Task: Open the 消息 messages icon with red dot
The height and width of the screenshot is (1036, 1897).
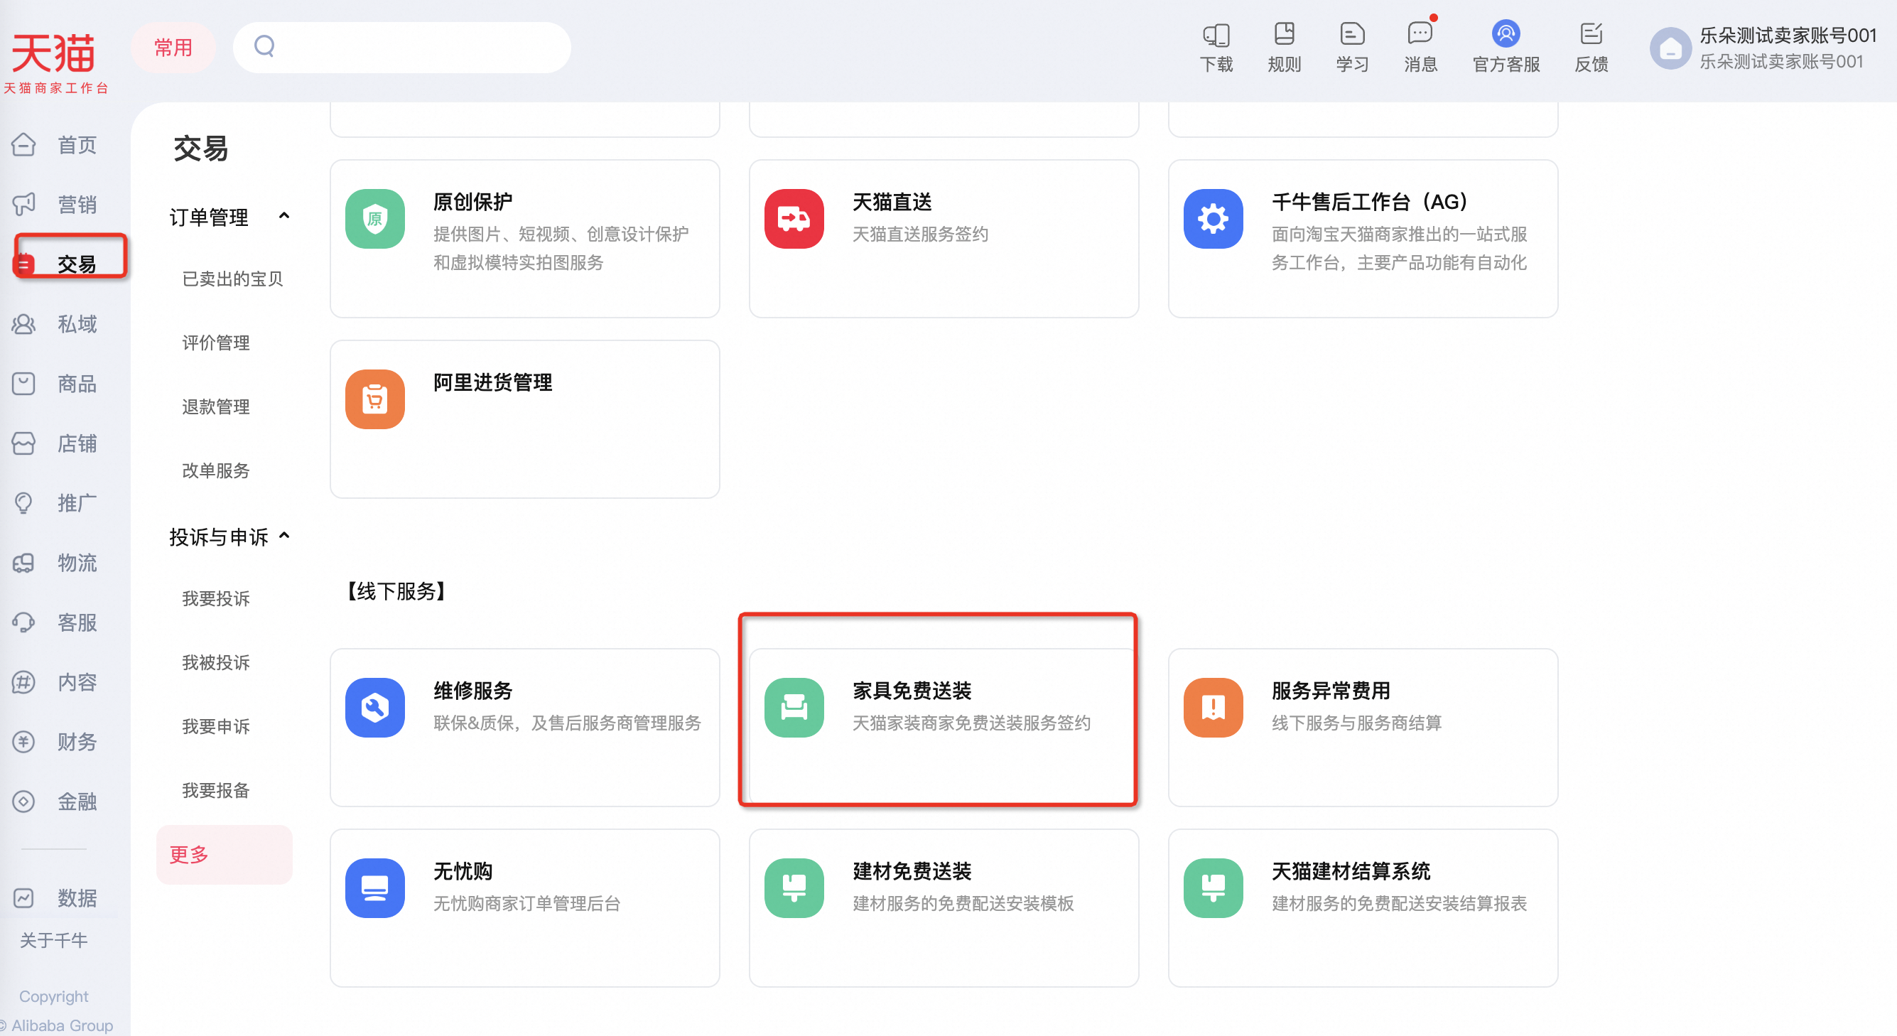Action: click(1420, 33)
